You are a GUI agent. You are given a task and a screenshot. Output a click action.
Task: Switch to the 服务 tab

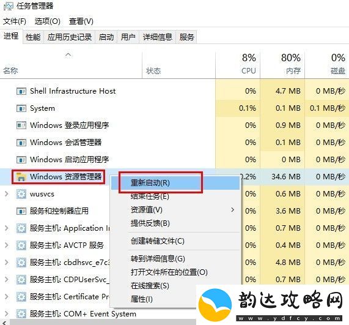186,37
